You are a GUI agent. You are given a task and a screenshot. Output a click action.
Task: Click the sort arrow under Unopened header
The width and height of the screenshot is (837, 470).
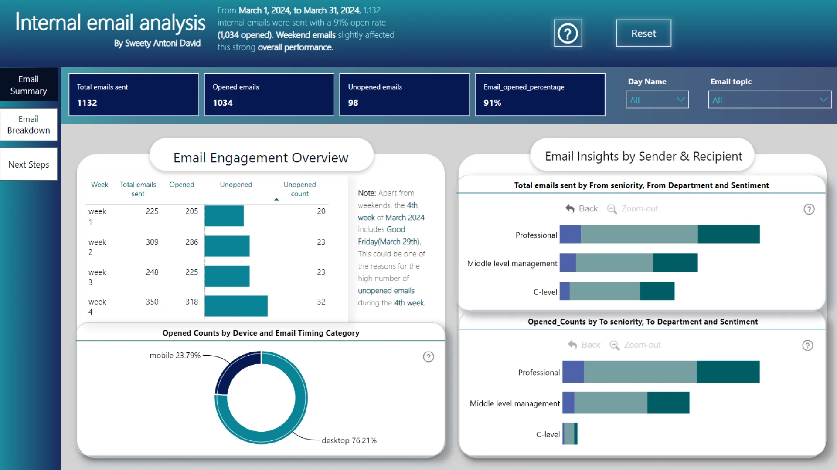click(x=276, y=199)
